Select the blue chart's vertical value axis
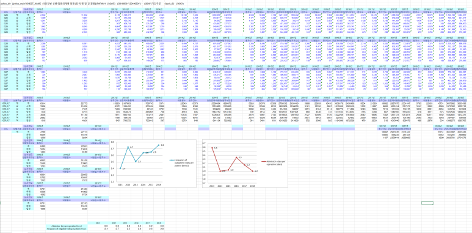 pyautogui.click(x=112, y=162)
